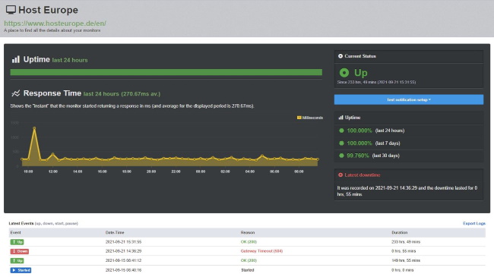Click the Gateway Timeout (504) reason
The image size is (494, 277).
pos(261,251)
